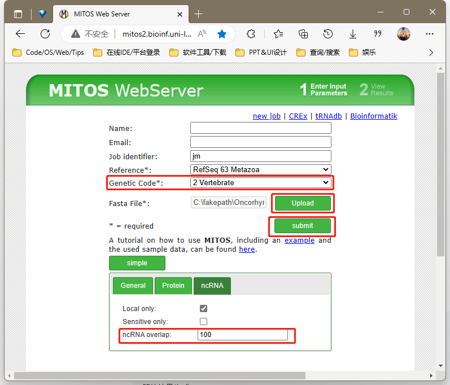Image resolution: width=450 pixels, height=385 pixels.
Task: Click the Enter Input Parameters step
Action: 324,90
